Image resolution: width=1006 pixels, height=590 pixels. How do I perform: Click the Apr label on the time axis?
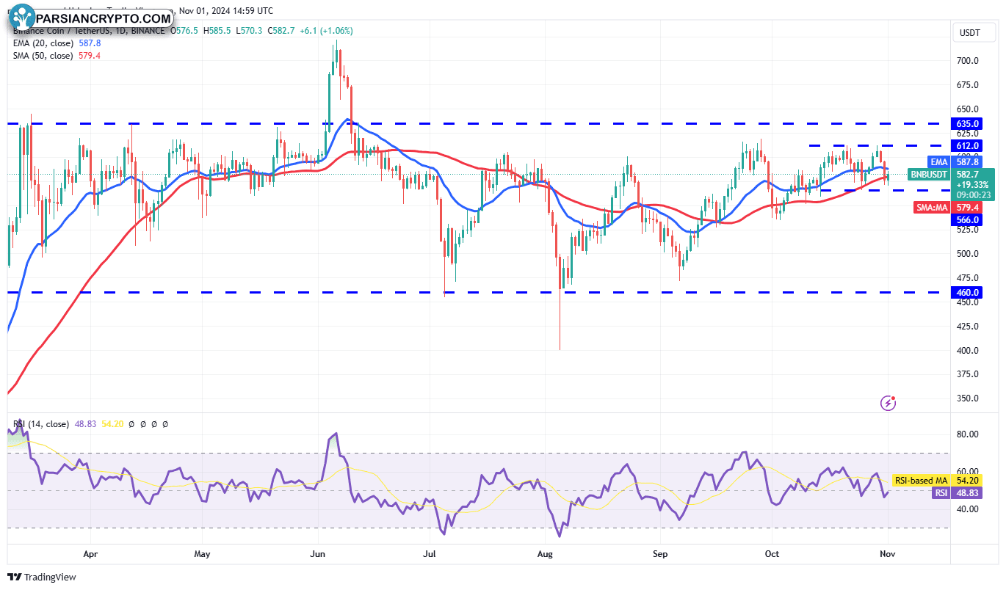(90, 556)
